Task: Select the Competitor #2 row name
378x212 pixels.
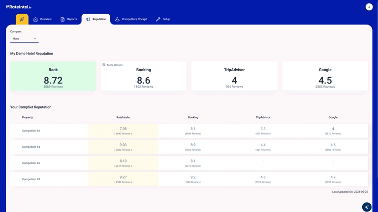Action: 31,131
